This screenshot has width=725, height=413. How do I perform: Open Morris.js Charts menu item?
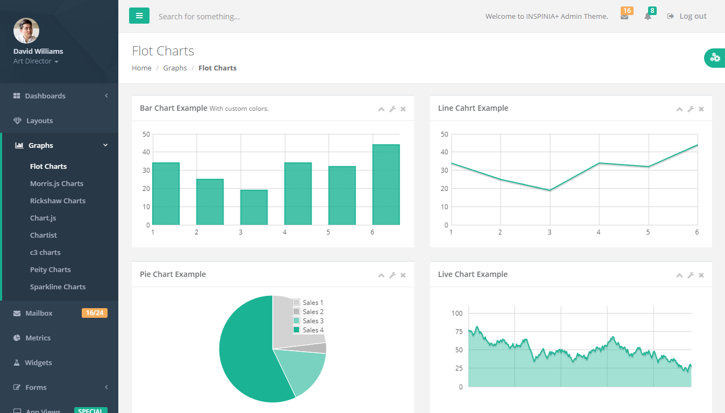point(56,183)
